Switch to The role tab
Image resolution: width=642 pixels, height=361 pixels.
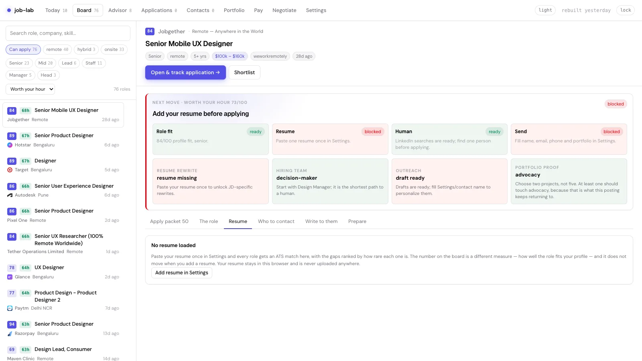tap(209, 222)
